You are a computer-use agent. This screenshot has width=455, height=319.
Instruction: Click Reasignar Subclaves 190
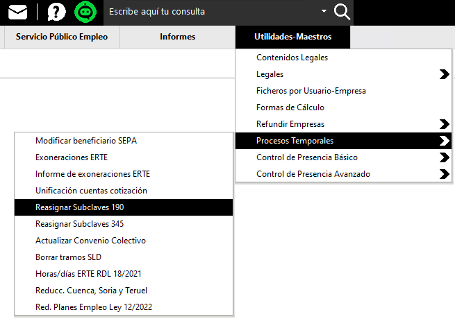click(79, 207)
